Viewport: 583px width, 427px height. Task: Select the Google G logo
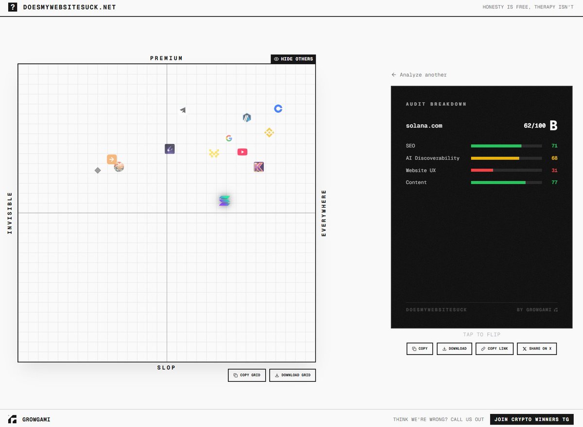(229, 138)
